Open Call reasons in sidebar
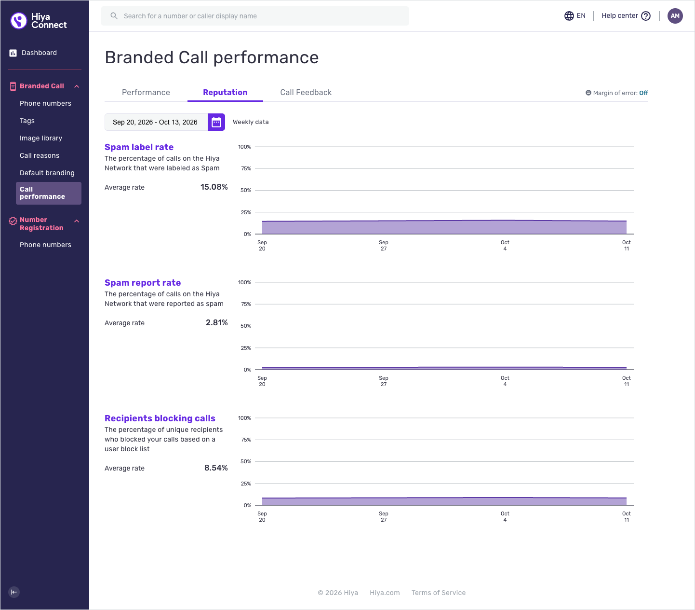The height and width of the screenshot is (610, 695). point(40,155)
